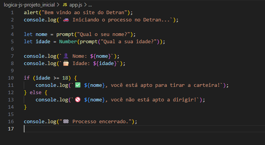Click the let keyword on line 4
This screenshot has width=265, height=145.
[x=28, y=34]
